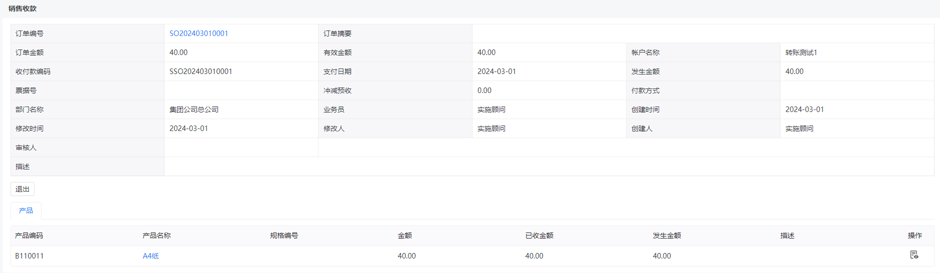Click the 退出 button
Screen dimensions: 940x273
coord(22,189)
